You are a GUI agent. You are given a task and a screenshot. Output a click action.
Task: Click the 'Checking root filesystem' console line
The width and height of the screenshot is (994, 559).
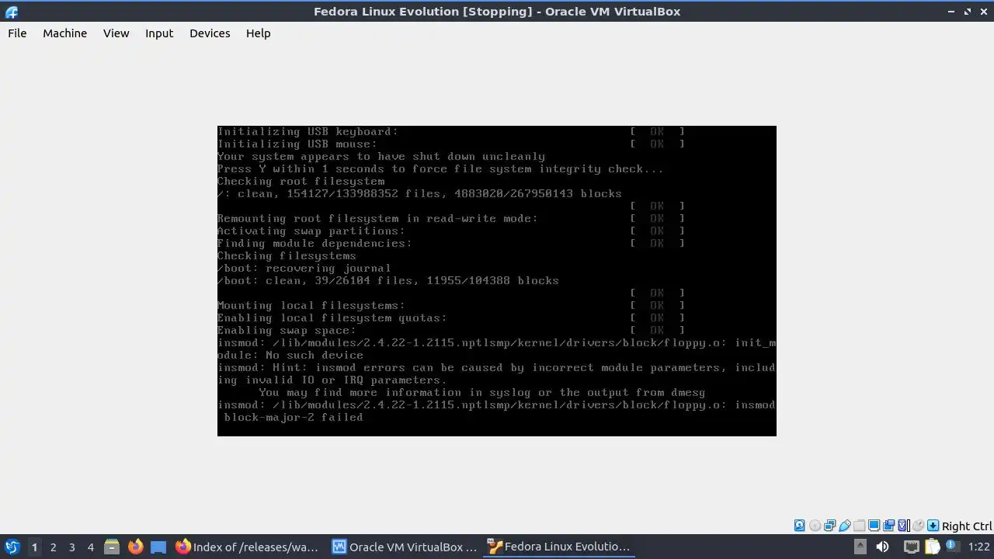point(301,181)
